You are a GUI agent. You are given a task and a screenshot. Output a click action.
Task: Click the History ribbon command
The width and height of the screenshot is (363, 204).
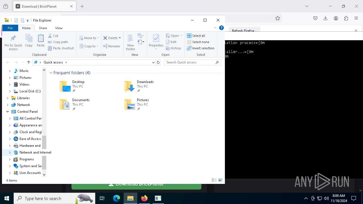[173, 48]
